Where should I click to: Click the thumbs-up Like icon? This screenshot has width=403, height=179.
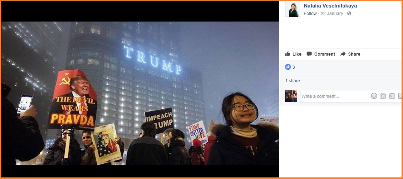point(287,54)
